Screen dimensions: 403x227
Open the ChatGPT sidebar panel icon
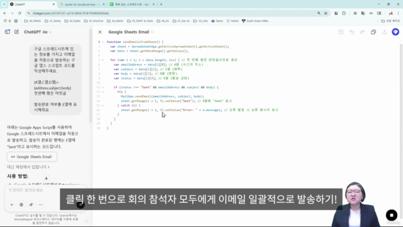[7, 32]
